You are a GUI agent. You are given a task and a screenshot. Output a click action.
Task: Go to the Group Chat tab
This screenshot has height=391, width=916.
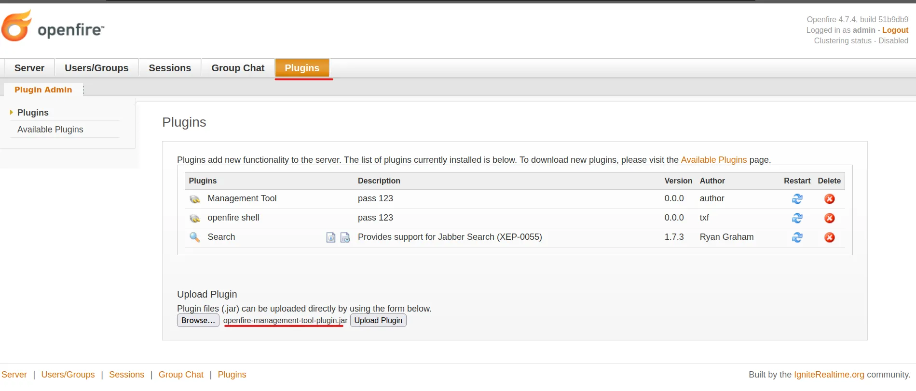pyautogui.click(x=238, y=68)
